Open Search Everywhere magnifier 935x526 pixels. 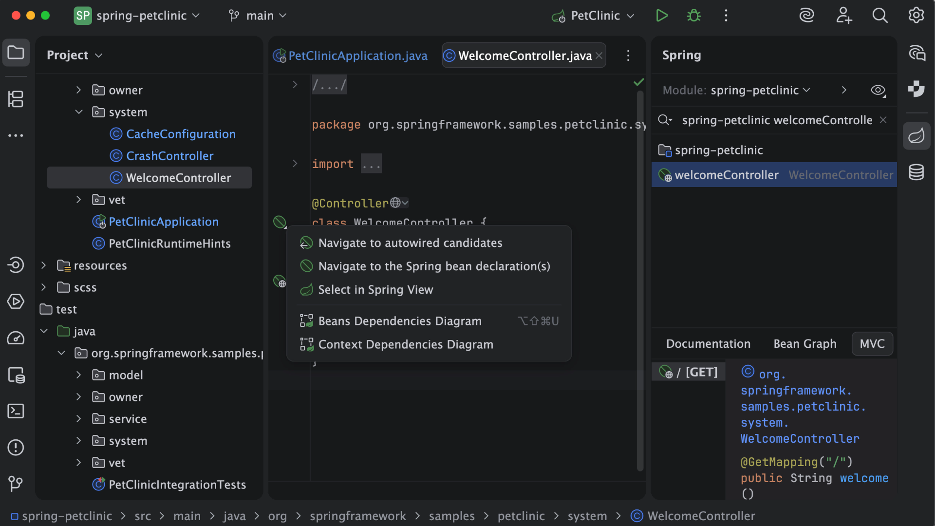pyautogui.click(x=880, y=15)
